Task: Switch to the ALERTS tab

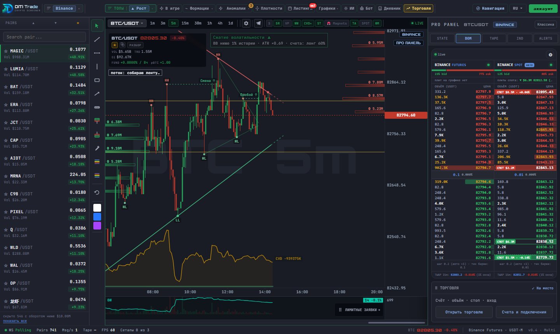Action: click(545, 38)
